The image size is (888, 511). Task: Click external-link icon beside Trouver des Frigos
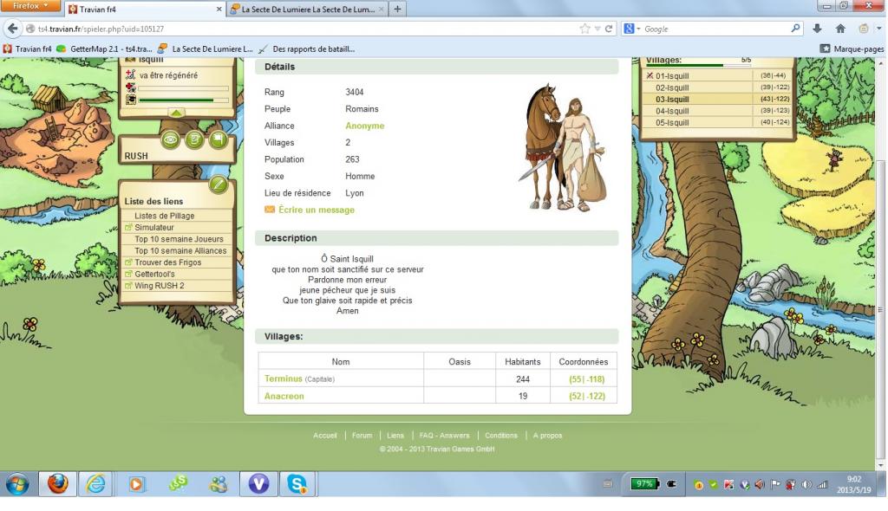(128, 262)
